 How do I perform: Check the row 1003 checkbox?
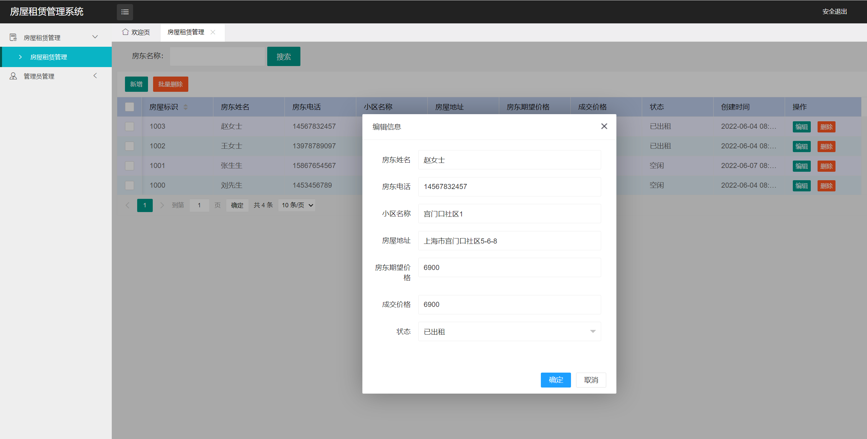(x=129, y=127)
